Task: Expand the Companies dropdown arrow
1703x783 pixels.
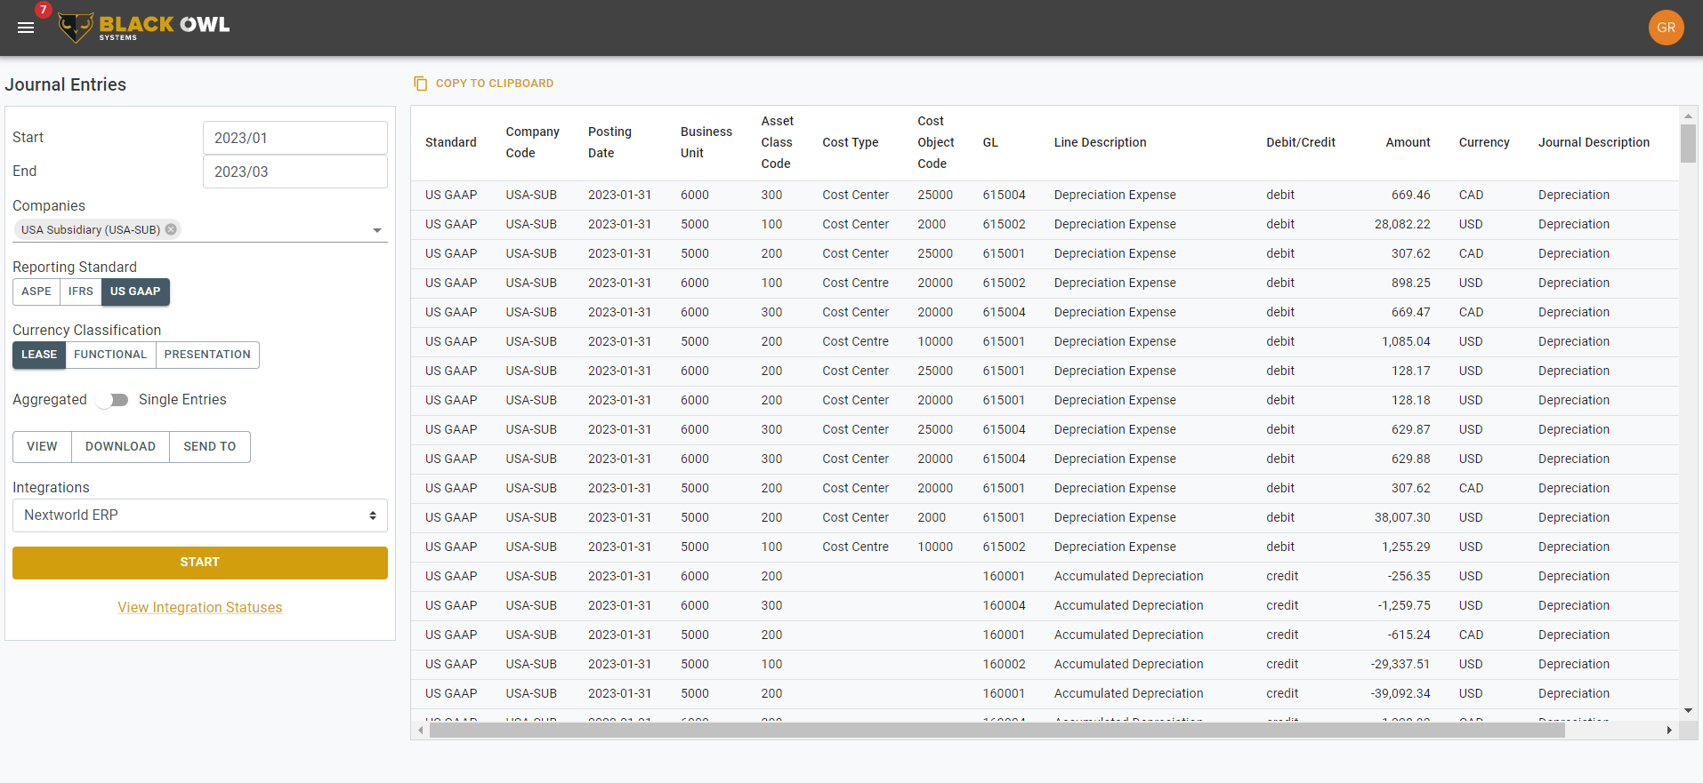Action: (377, 230)
